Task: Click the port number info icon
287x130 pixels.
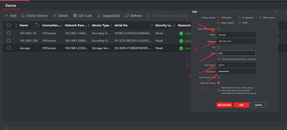Action: 219,59
